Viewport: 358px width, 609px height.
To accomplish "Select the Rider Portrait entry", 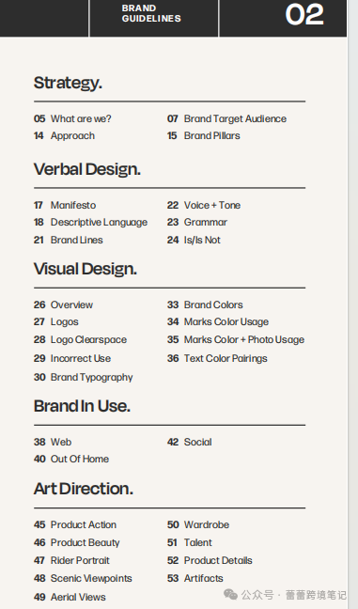I will point(71,560).
